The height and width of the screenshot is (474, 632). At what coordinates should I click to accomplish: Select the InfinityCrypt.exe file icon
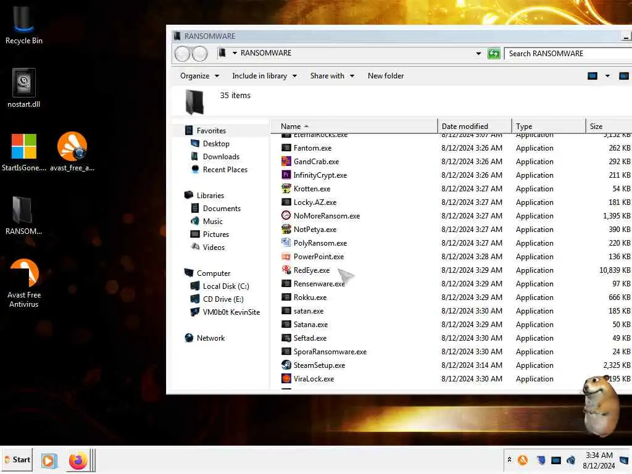coord(286,175)
